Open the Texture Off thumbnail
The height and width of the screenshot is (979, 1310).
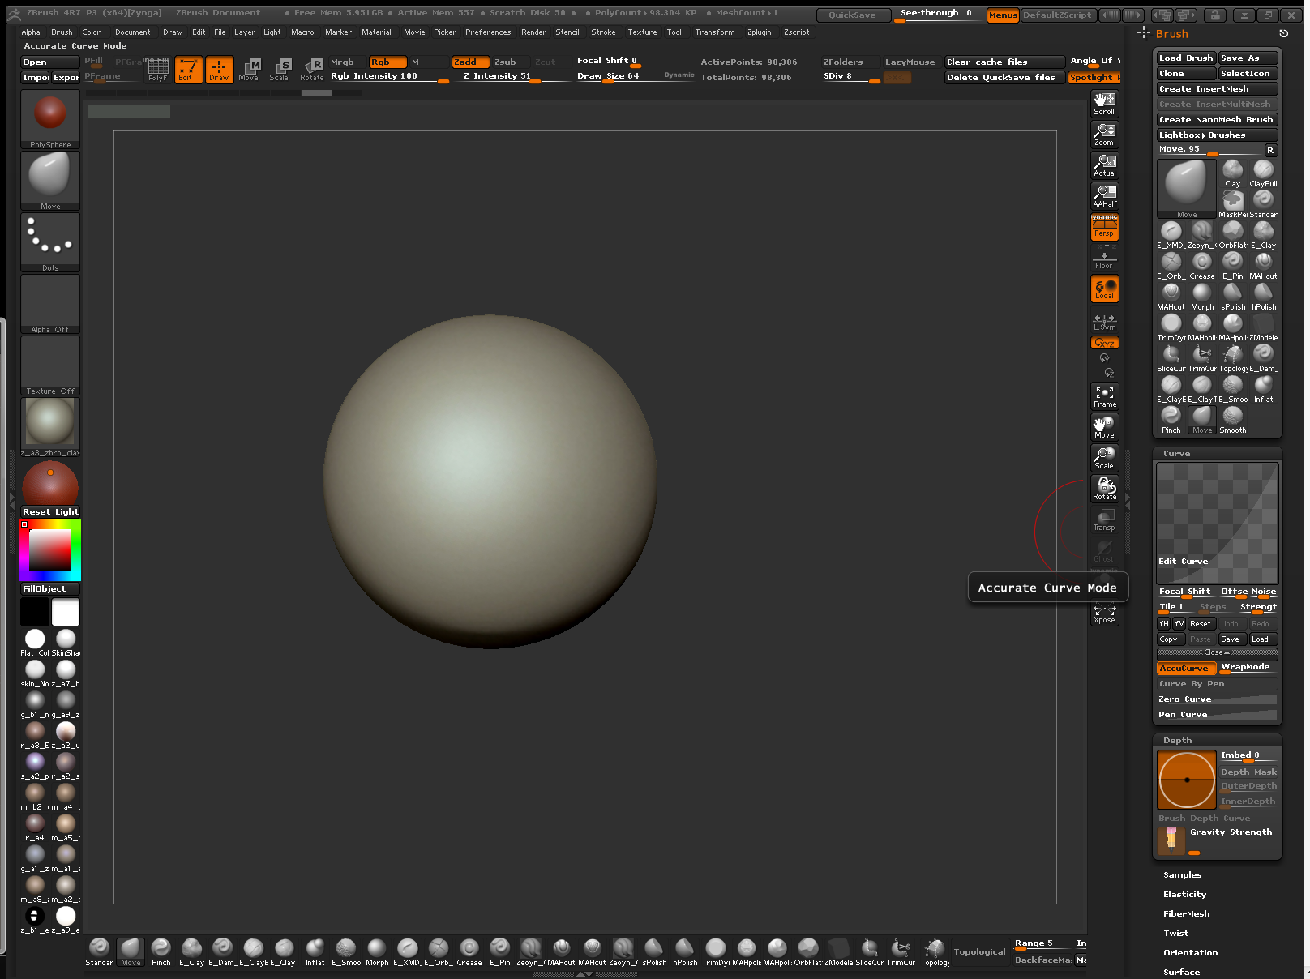50,366
